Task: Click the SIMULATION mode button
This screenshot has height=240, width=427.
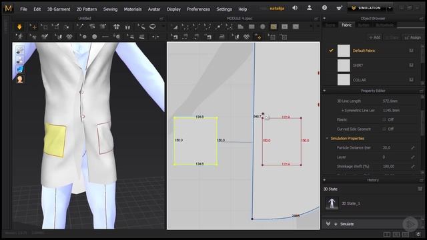Action: point(367,8)
